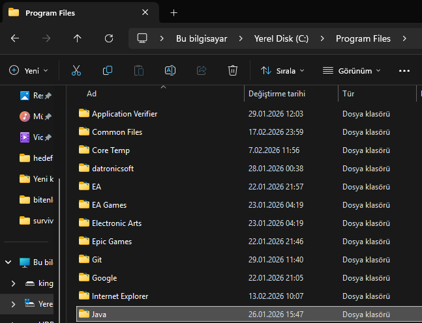Open the bitenl folder in sidebar
This screenshot has width=422, height=323.
point(37,200)
